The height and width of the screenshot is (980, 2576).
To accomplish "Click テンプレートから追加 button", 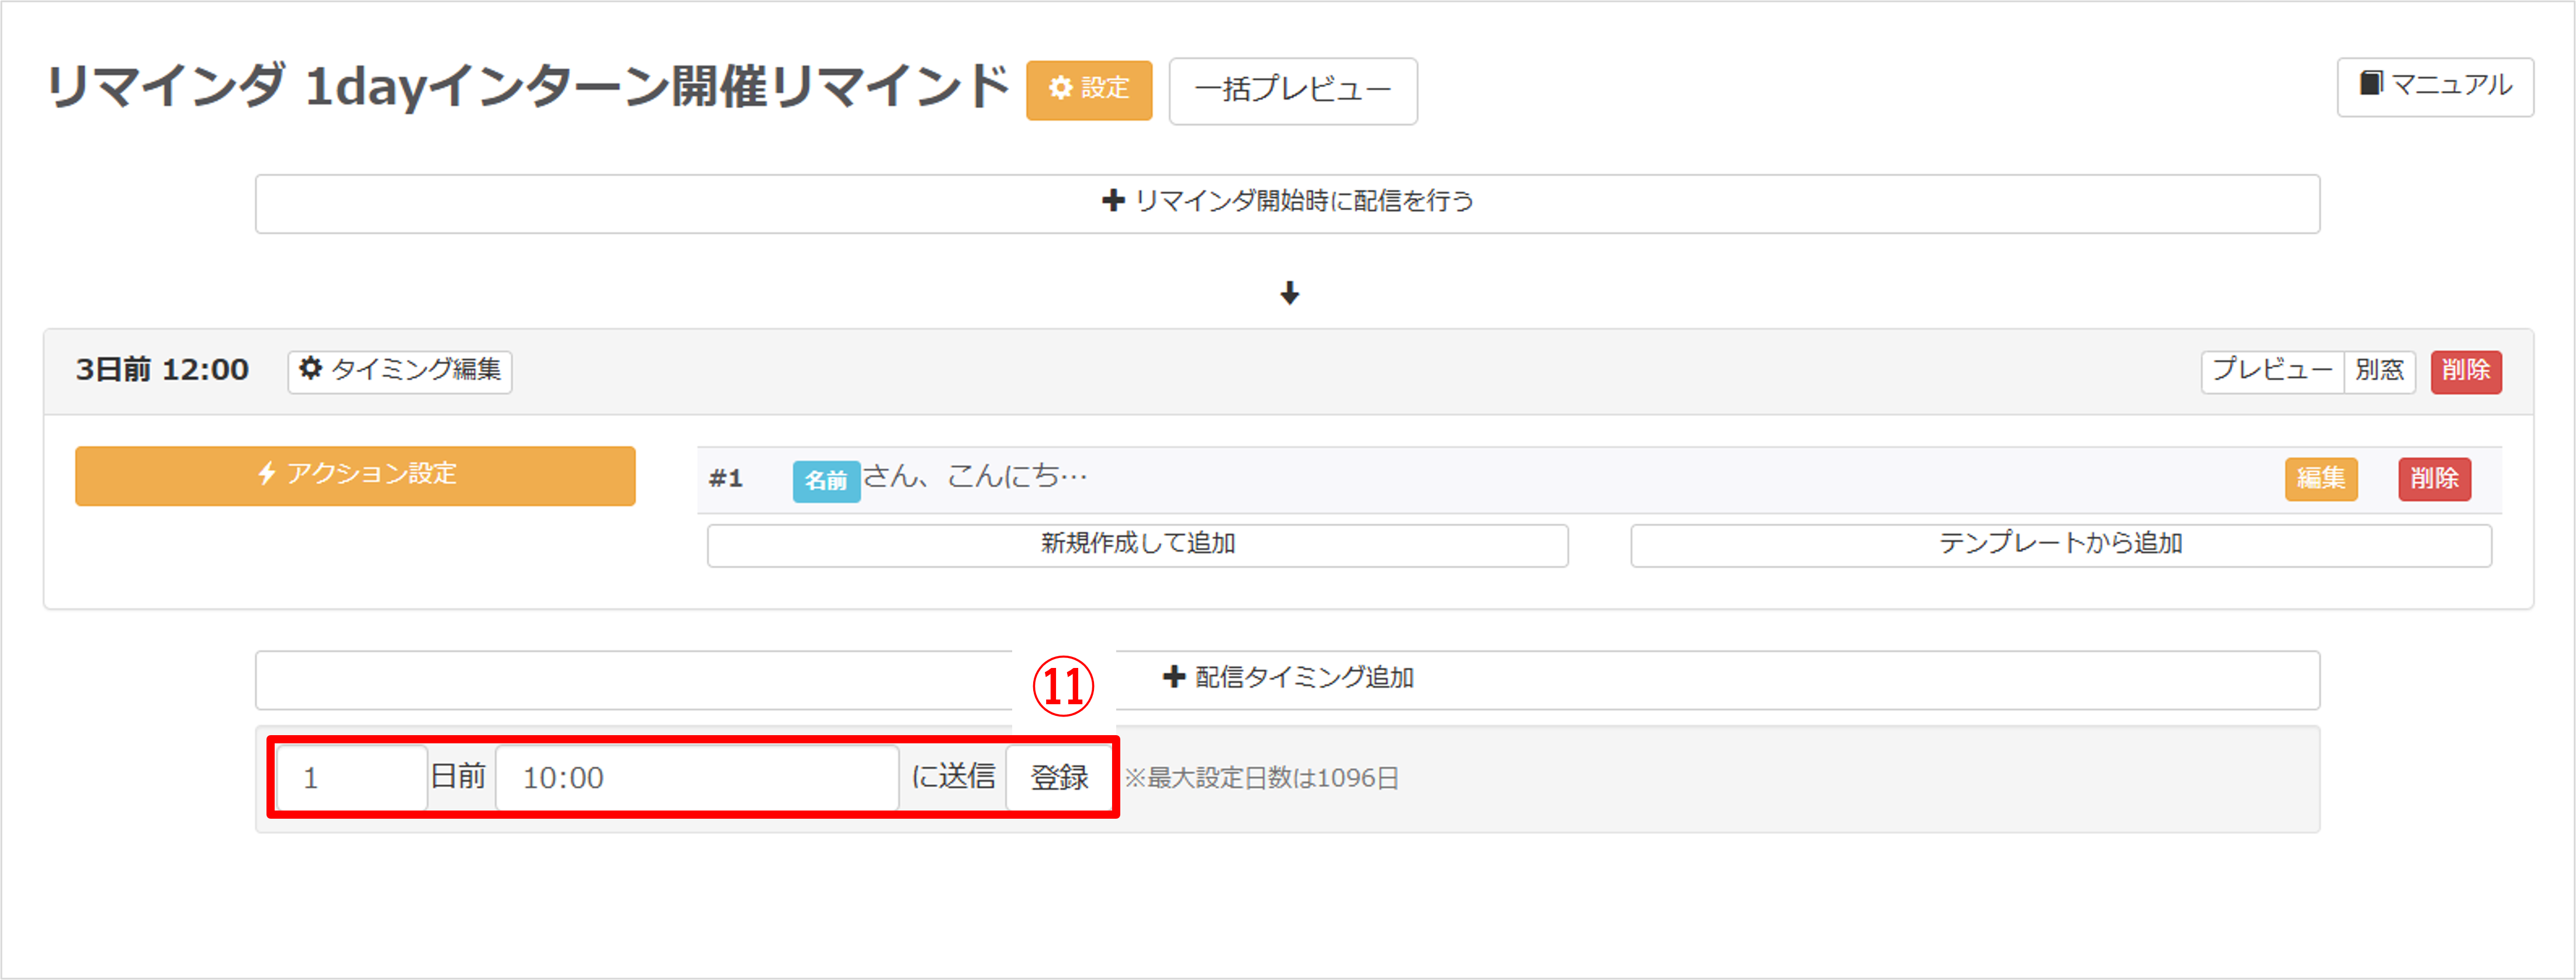I will click(x=2060, y=545).
